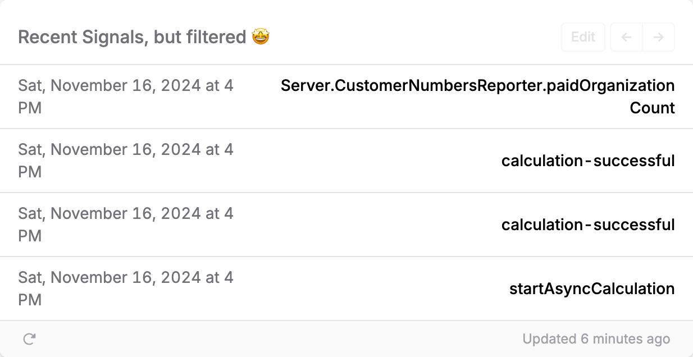
Task: Click the date of second calculation-successful row
Action: pyautogui.click(x=126, y=214)
